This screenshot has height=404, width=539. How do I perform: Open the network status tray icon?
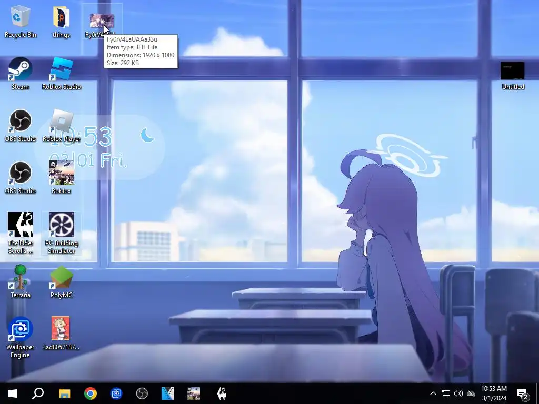(x=446, y=393)
